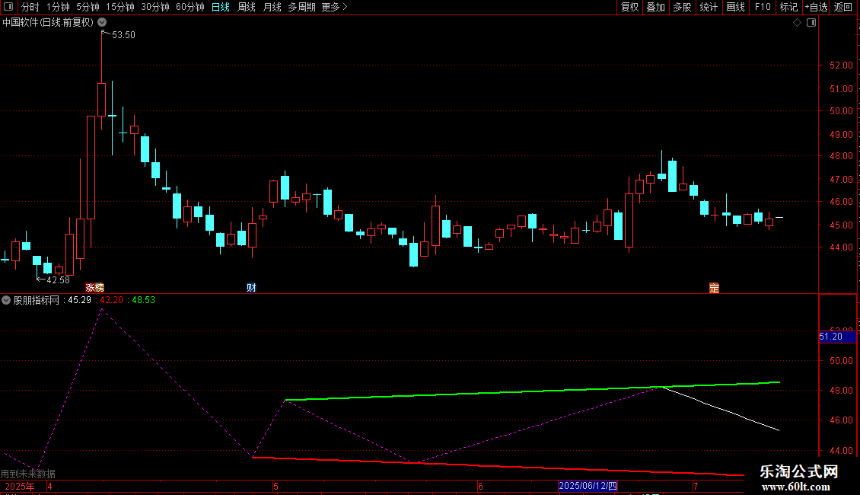
Task: Click the split-panel icon in chart header
Action: [x=811, y=23]
